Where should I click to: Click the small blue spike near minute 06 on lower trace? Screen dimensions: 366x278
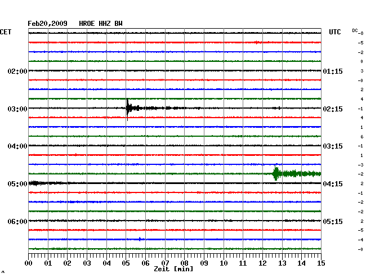(140, 239)
